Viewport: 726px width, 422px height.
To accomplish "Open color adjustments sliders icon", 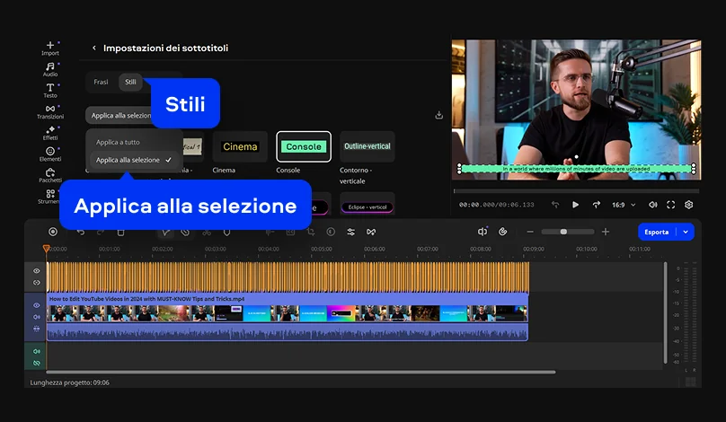I will pos(351,232).
